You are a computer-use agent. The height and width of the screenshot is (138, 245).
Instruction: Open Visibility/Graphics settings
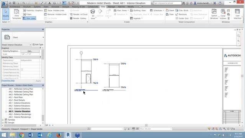tap(33, 10)
